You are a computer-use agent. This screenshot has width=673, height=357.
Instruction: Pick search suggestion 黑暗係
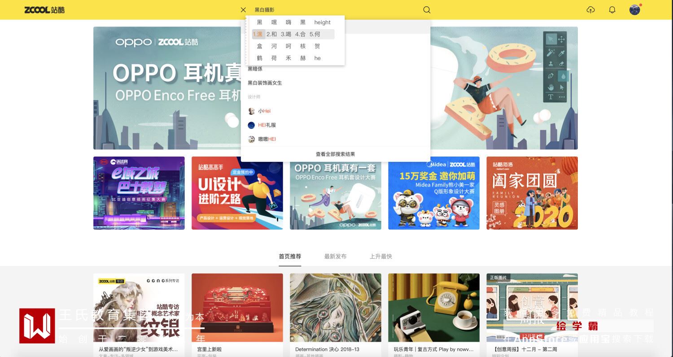point(255,69)
